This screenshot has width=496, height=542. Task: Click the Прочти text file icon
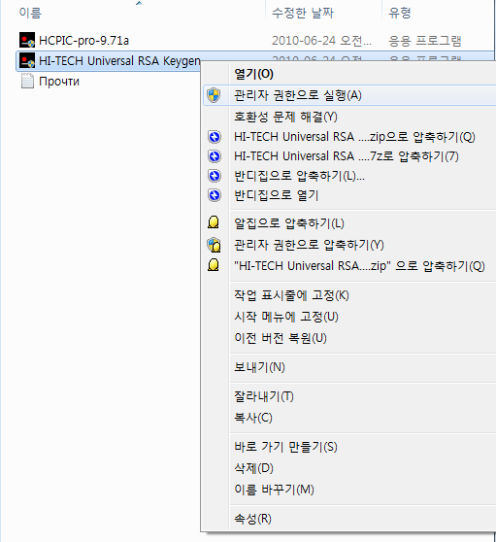tap(27, 82)
